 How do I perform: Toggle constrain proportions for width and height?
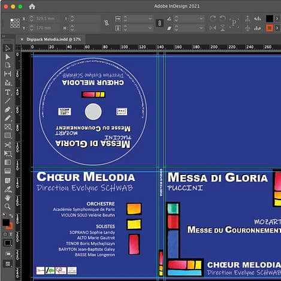pyautogui.click(x=107, y=23)
